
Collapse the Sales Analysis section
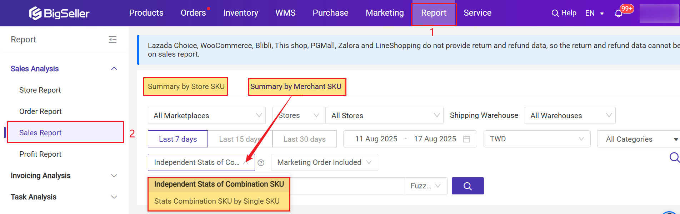[x=114, y=69]
